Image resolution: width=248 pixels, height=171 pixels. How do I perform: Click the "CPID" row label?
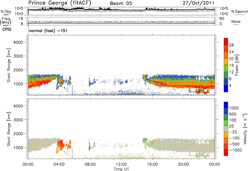point(7,29)
